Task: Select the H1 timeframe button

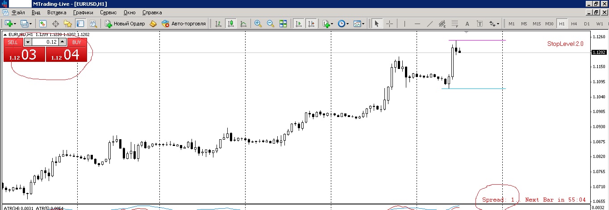Action: (562, 24)
